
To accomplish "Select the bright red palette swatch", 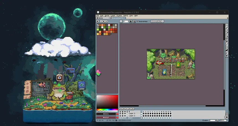I will click(x=112, y=30).
